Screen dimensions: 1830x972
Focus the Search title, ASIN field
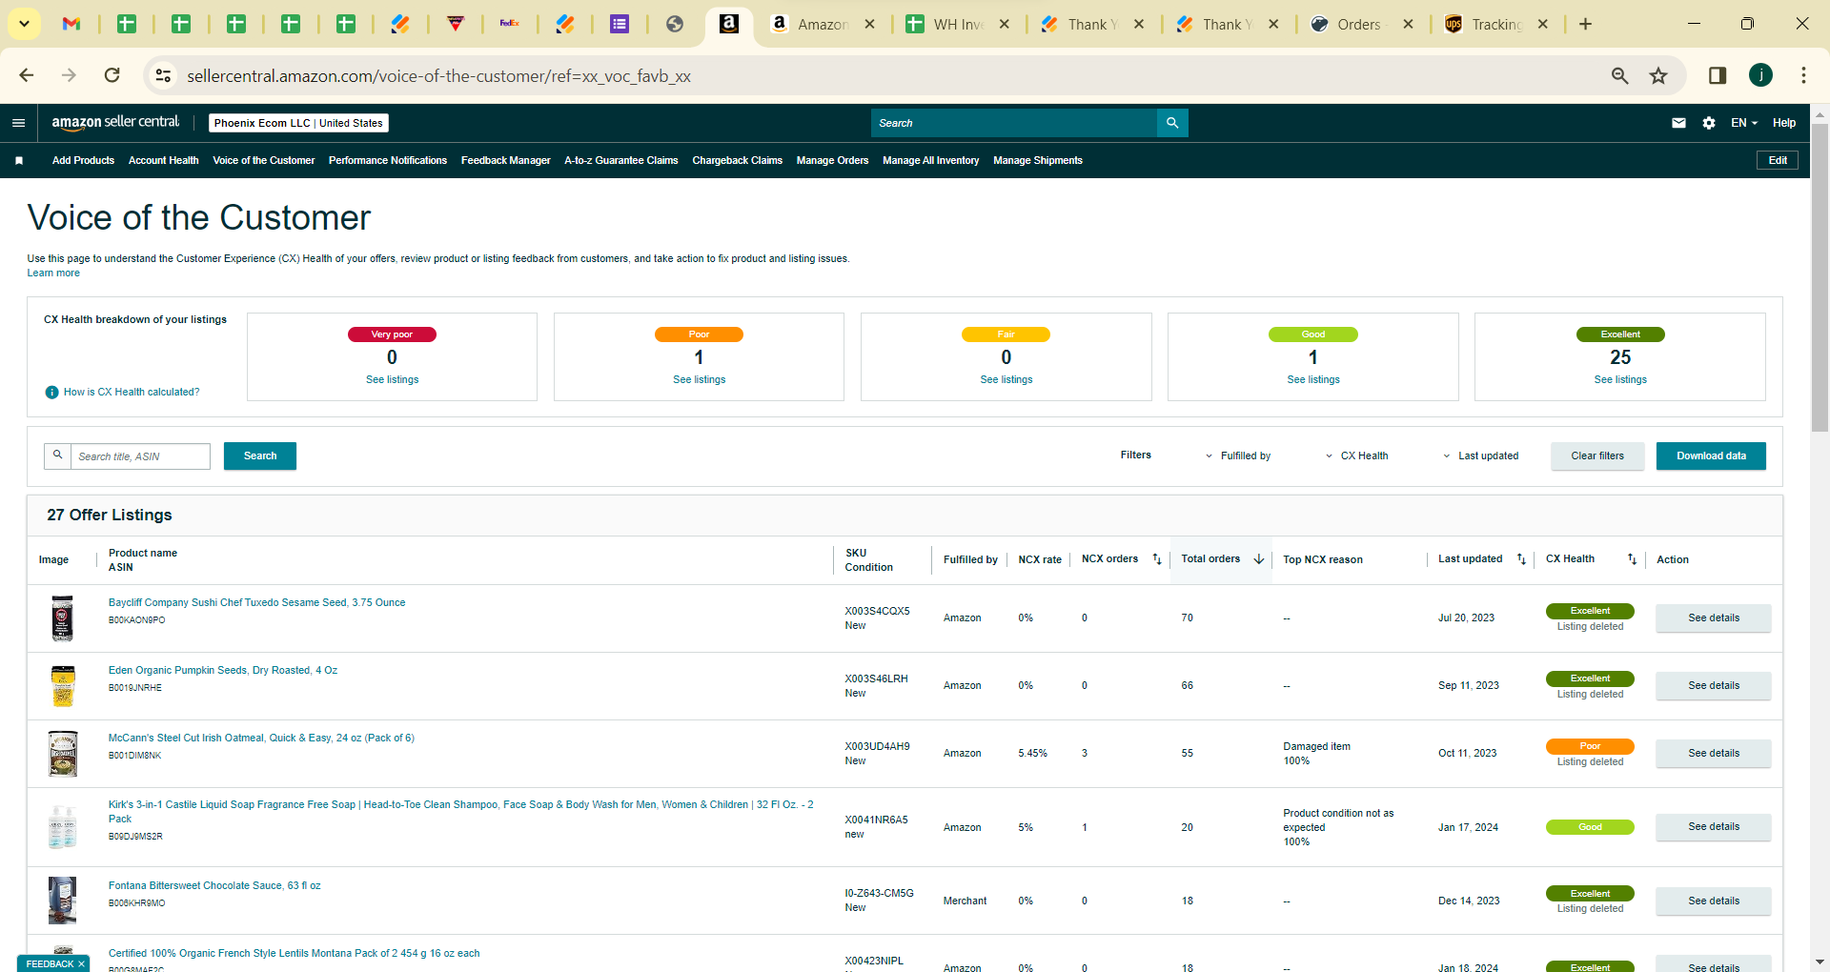click(140, 456)
